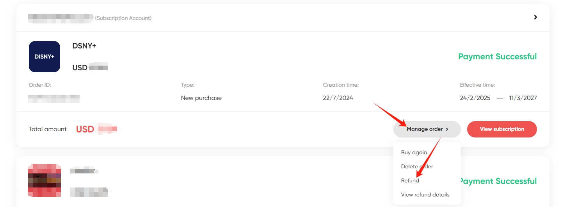Select the Refund menu option
The image size is (585, 207).
coord(410,180)
